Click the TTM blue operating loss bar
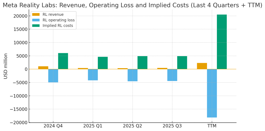Screen dimensions: 265x131 (x=212, y=93)
